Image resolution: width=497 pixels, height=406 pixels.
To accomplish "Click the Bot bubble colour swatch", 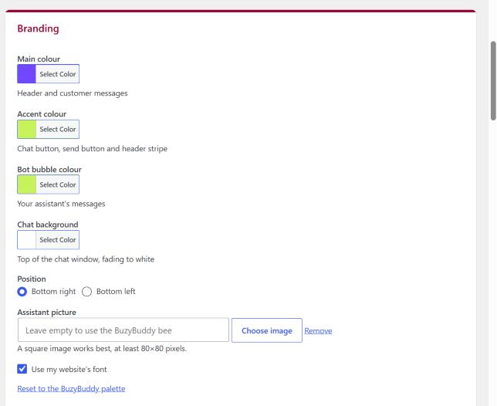I will (26, 184).
